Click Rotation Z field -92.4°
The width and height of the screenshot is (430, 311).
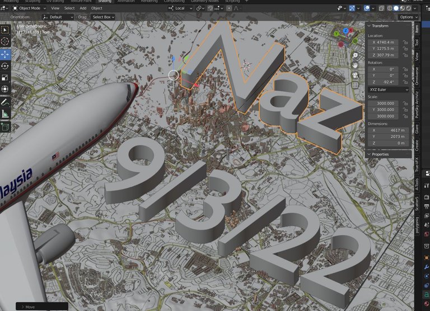click(383, 82)
